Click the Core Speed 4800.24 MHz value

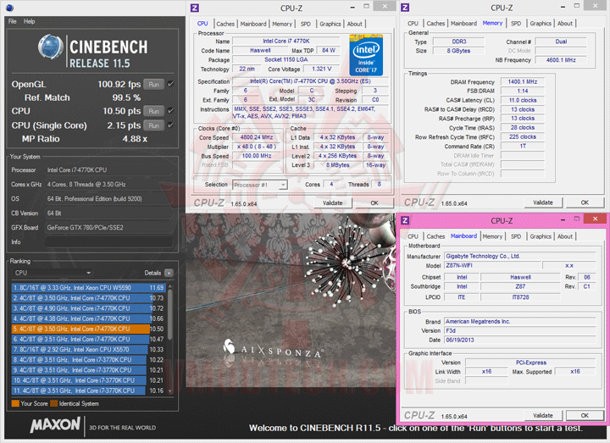click(257, 137)
